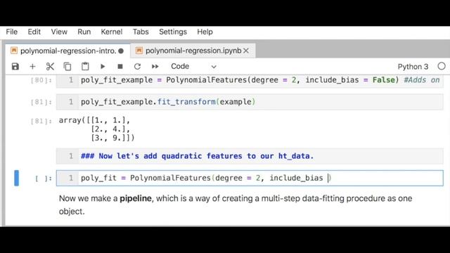Open the Help menu
The height and width of the screenshot is (253, 450).
pos(205,32)
